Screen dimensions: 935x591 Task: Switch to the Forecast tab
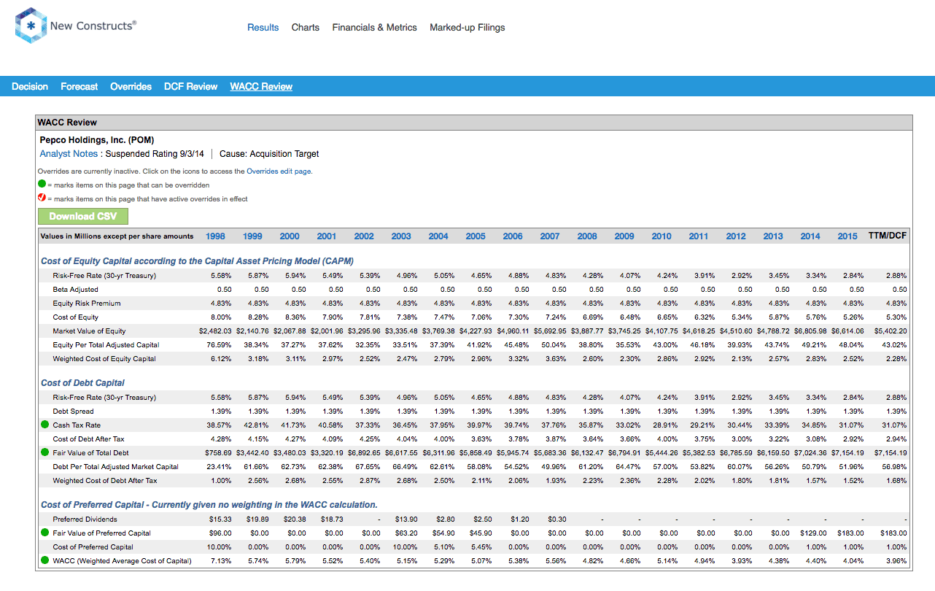click(79, 86)
